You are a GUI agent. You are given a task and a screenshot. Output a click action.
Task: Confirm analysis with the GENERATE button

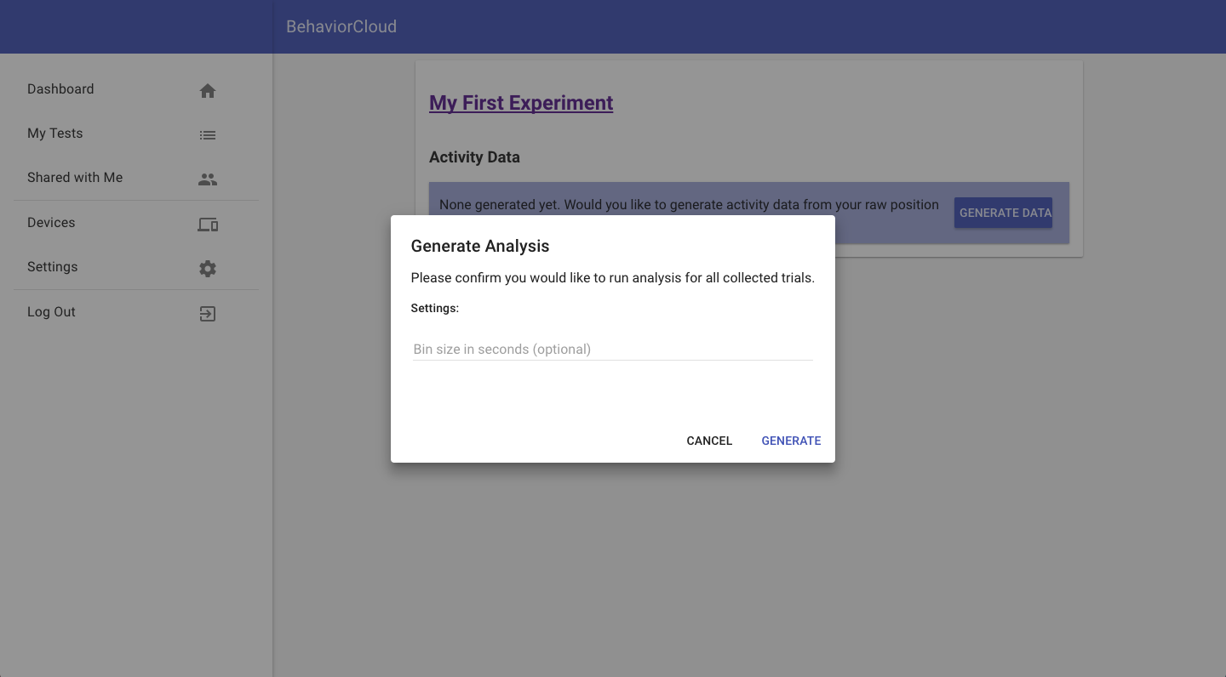coord(791,441)
